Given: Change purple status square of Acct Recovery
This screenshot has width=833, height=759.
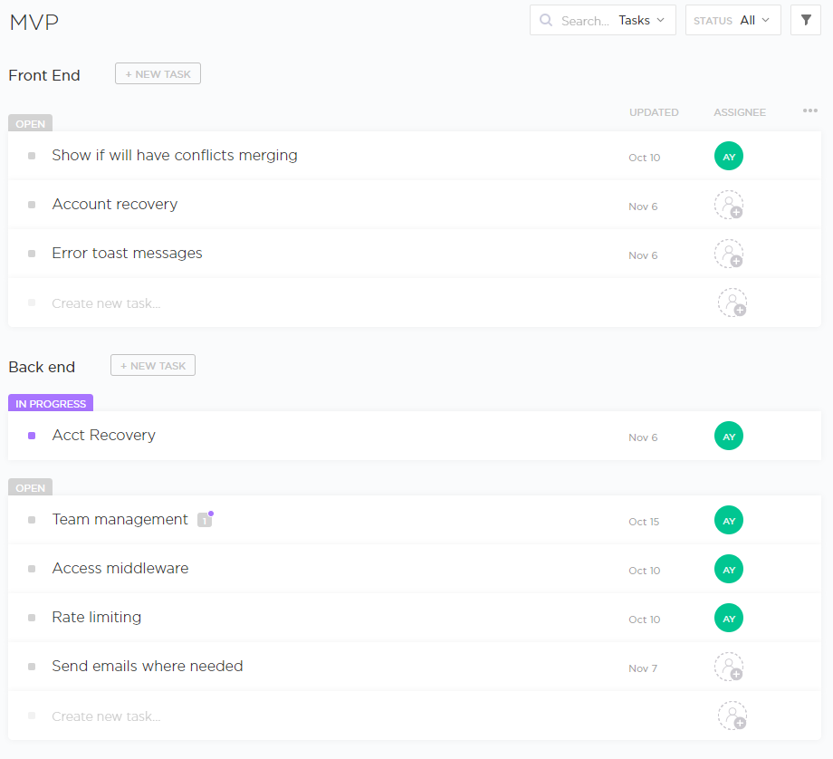Looking at the screenshot, I should tap(32, 436).
